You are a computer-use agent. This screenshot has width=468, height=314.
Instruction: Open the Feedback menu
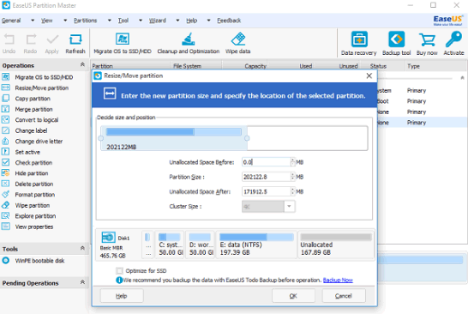pyautogui.click(x=229, y=21)
